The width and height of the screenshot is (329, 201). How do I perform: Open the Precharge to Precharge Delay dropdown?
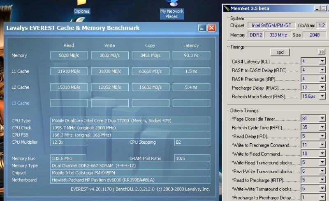coord(322,197)
